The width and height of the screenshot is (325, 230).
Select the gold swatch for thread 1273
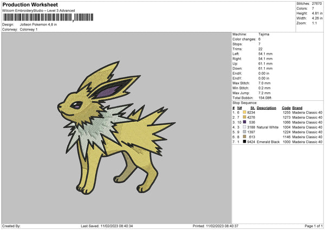click(x=244, y=117)
